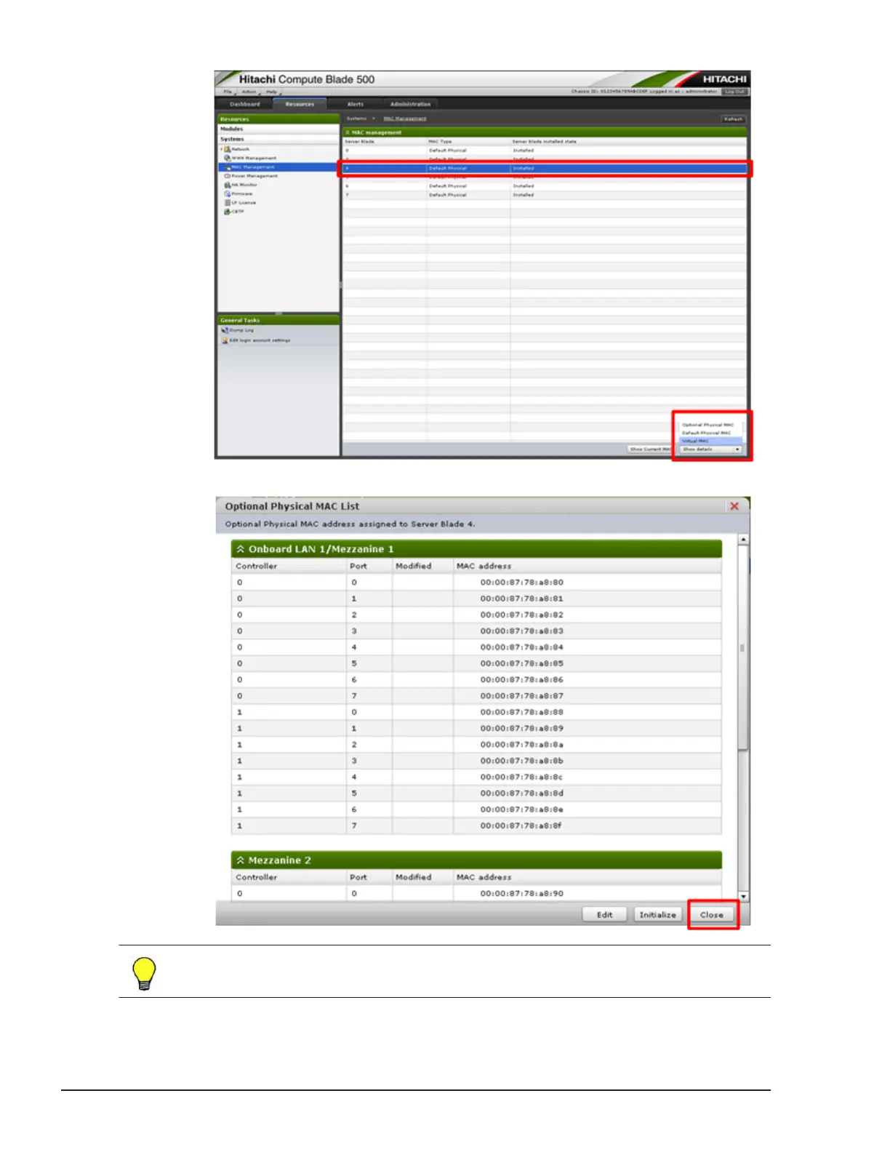Select MAC address 00:00:87:78:a8:8c

521,777
